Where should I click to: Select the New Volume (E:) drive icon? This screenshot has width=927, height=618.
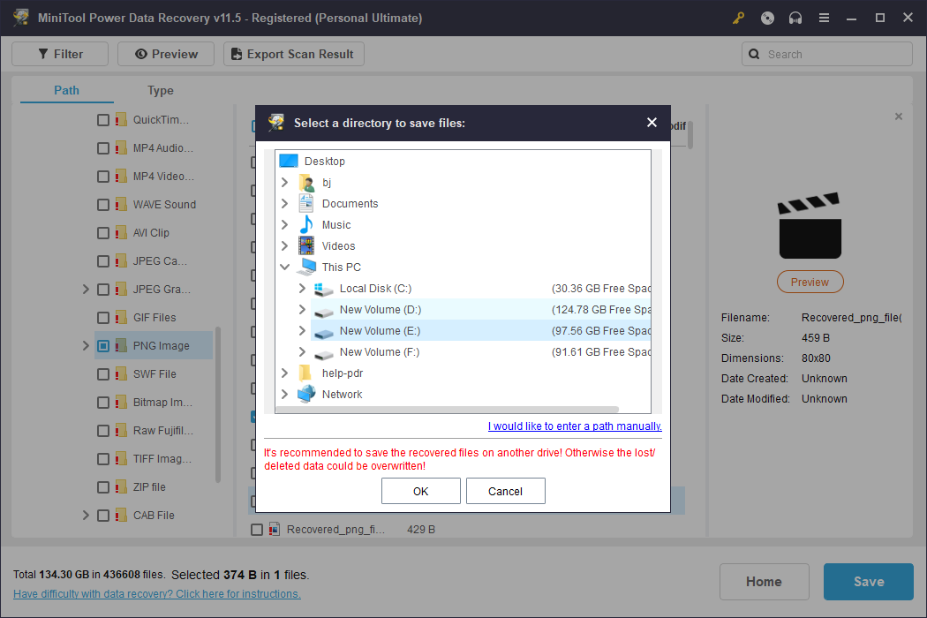click(x=323, y=332)
